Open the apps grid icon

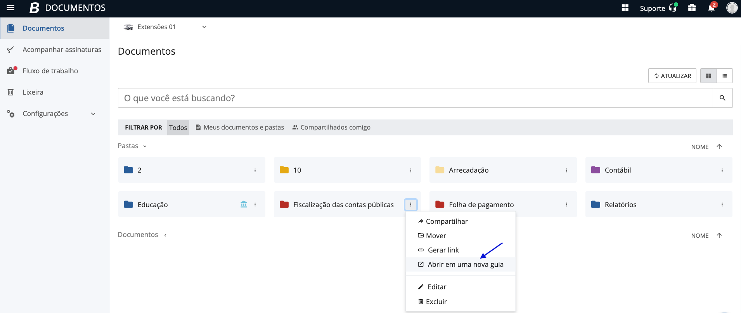[625, 8]
